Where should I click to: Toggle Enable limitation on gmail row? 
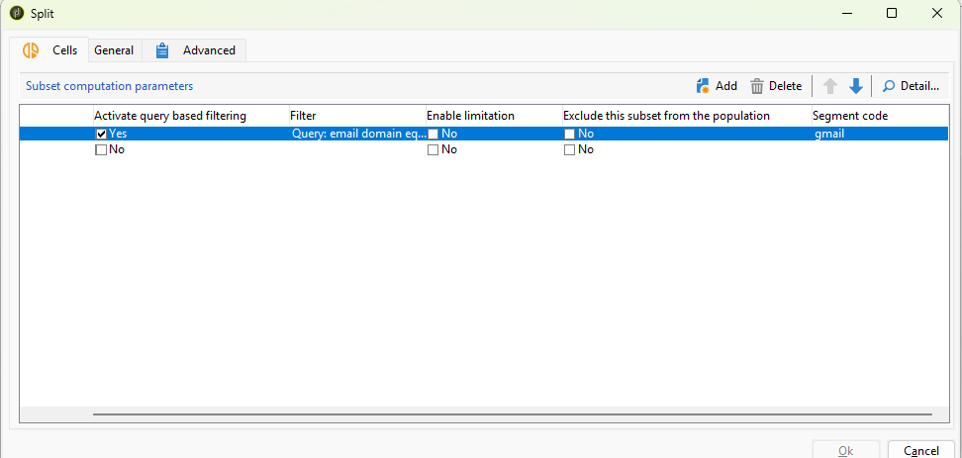433,135
